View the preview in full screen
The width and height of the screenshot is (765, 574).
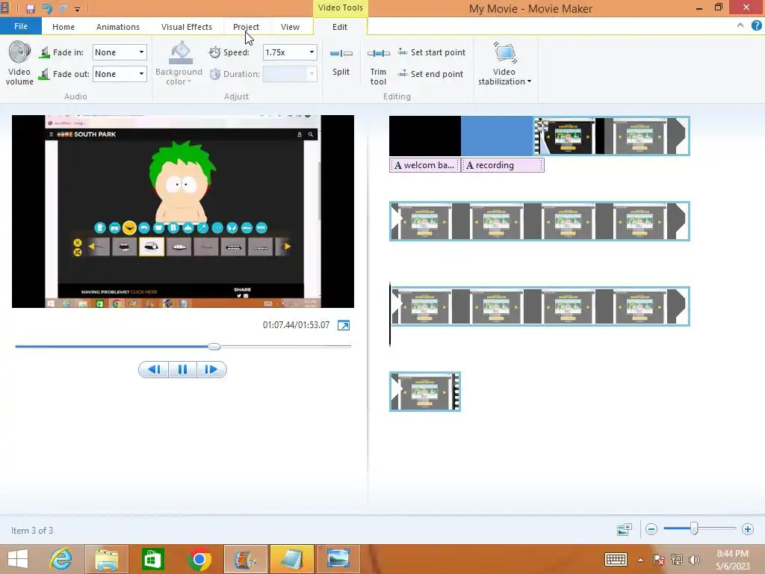(344, 325)
